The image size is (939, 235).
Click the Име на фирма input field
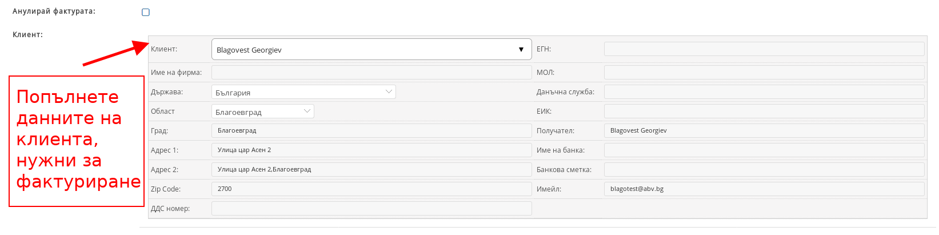[371, 73]
